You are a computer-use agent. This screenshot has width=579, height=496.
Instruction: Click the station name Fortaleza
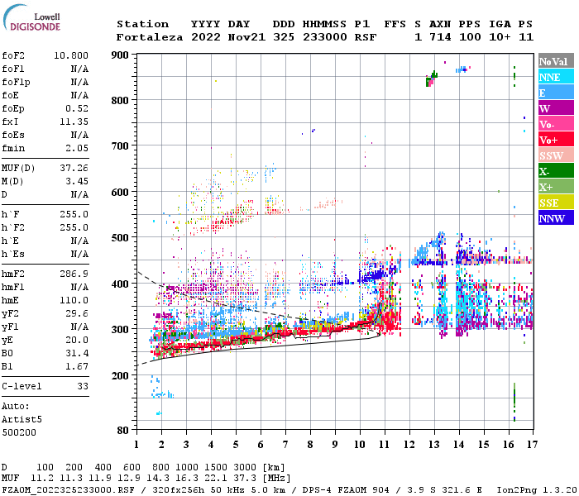150,37
